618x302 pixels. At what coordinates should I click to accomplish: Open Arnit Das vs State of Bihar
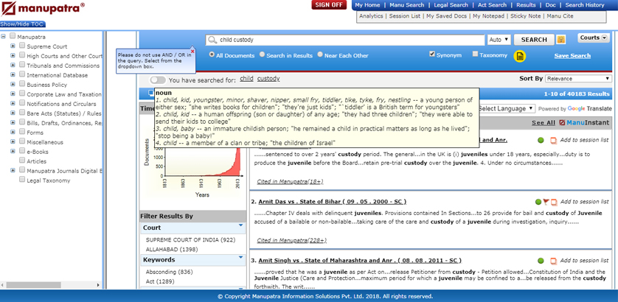coord(333,202)
